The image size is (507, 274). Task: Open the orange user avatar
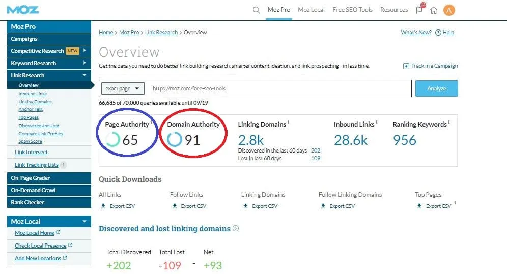[449, 10]
